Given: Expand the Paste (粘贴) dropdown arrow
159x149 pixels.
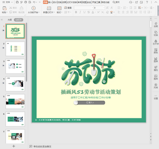Looking at the screenshot, I should click(7, 12).
